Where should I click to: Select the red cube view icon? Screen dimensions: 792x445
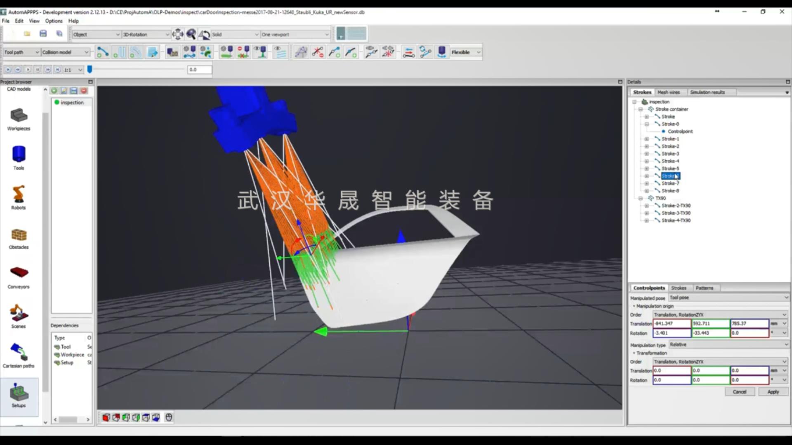tap(106, 417)
